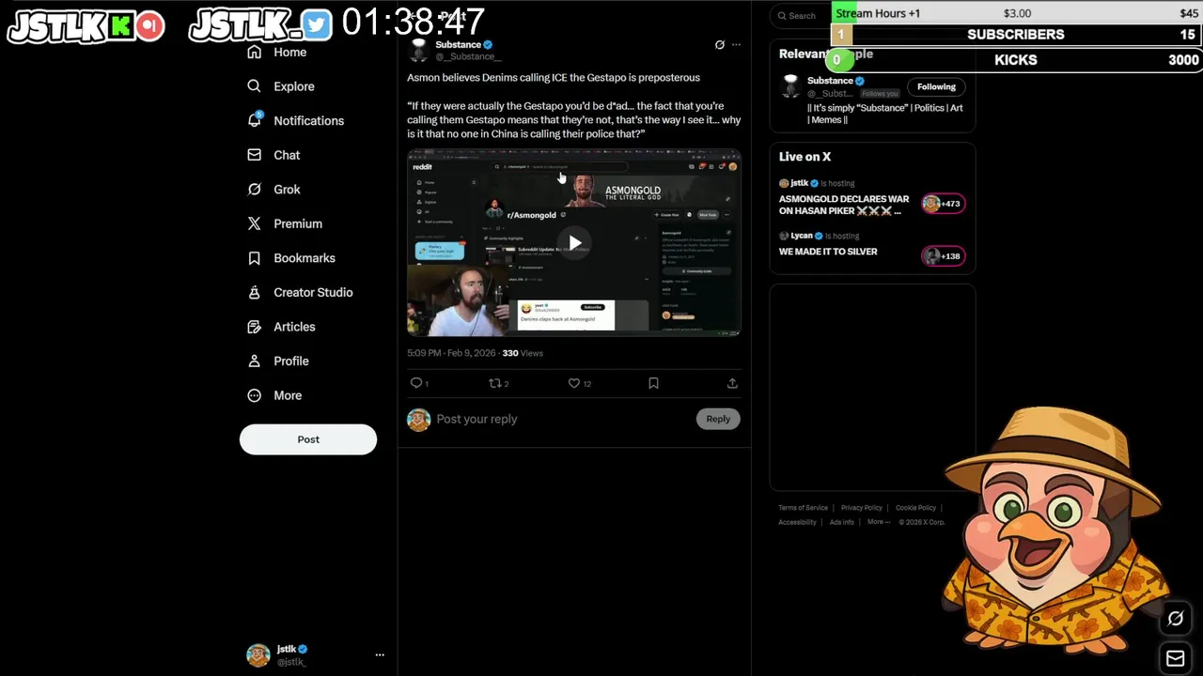The height and width of the screenshot is (676, 1203).
Task: Open the post's three-dot options menu
Action: 736,45
